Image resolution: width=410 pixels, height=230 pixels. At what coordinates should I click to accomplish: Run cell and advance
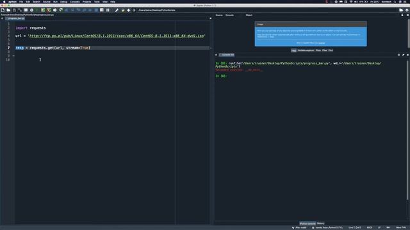[x=49, y=10]
